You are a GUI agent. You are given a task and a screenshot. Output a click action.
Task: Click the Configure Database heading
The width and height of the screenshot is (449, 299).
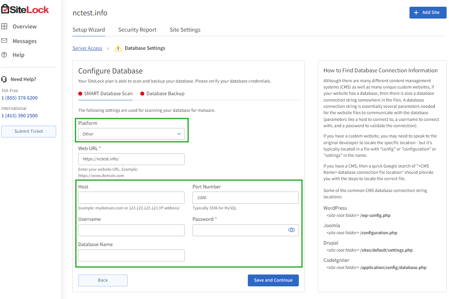coord(110,71)
